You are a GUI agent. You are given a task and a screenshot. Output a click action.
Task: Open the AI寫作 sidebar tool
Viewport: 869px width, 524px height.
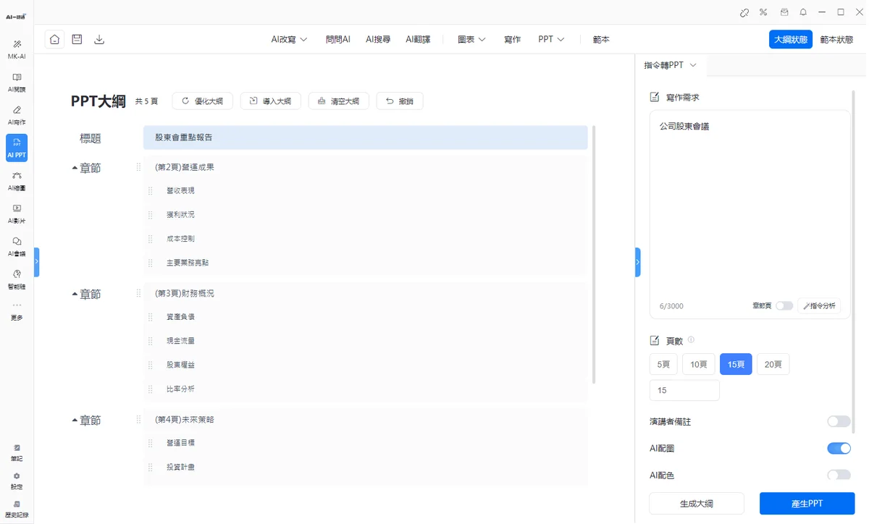(x=17, y=115)
